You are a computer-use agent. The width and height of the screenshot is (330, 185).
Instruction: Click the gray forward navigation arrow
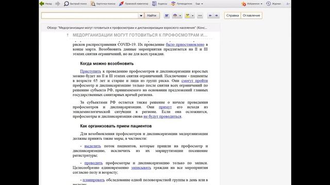pyautogui.click(x=58, y=4)
